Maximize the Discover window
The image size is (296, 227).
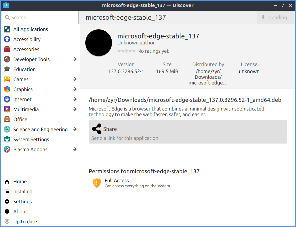coord(283,5)
